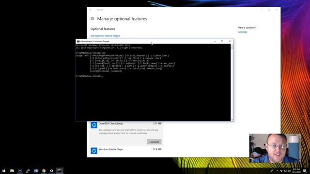Click the OpenSSH Client feature icon
The image size is (310, 174).
(94, 125)
